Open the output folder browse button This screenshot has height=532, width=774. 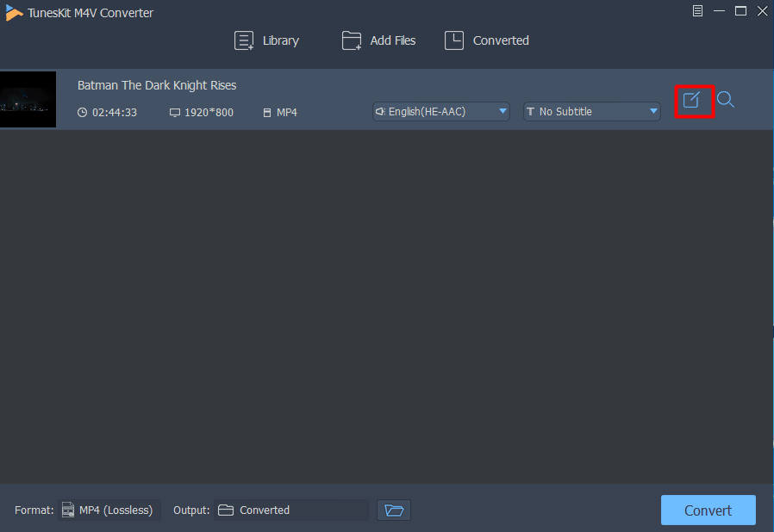coord(394,510)
